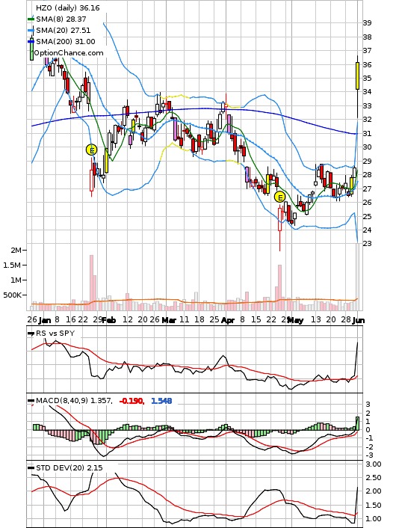Click the dark blue SMA(200) legend marker

[x=31, y=41]
